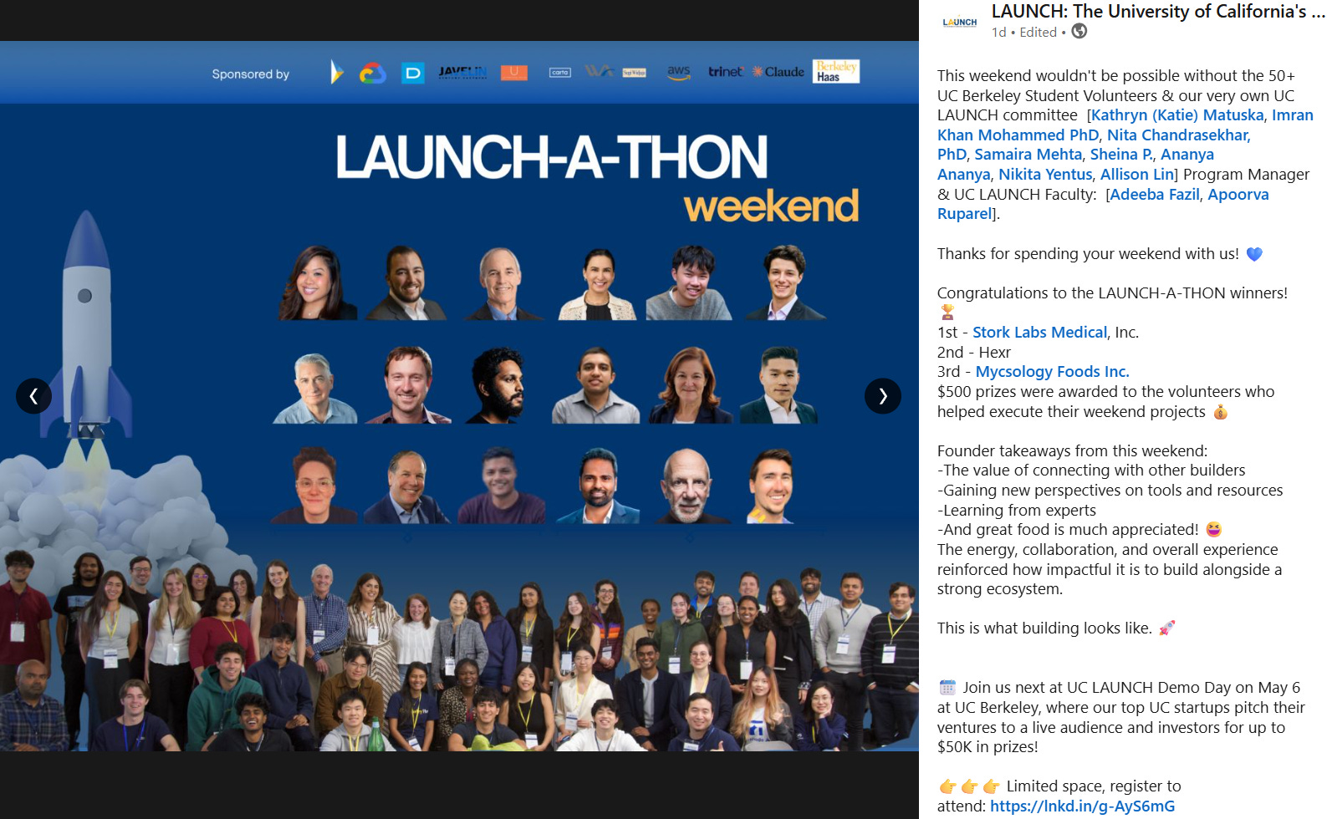Click the AWS sponsor logo in banner
Screen dimensions: 1327x819
coord(679,73)
